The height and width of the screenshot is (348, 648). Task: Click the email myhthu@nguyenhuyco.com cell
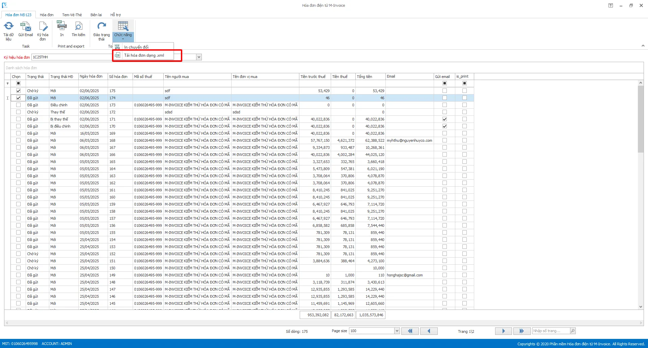pos(409,140)
